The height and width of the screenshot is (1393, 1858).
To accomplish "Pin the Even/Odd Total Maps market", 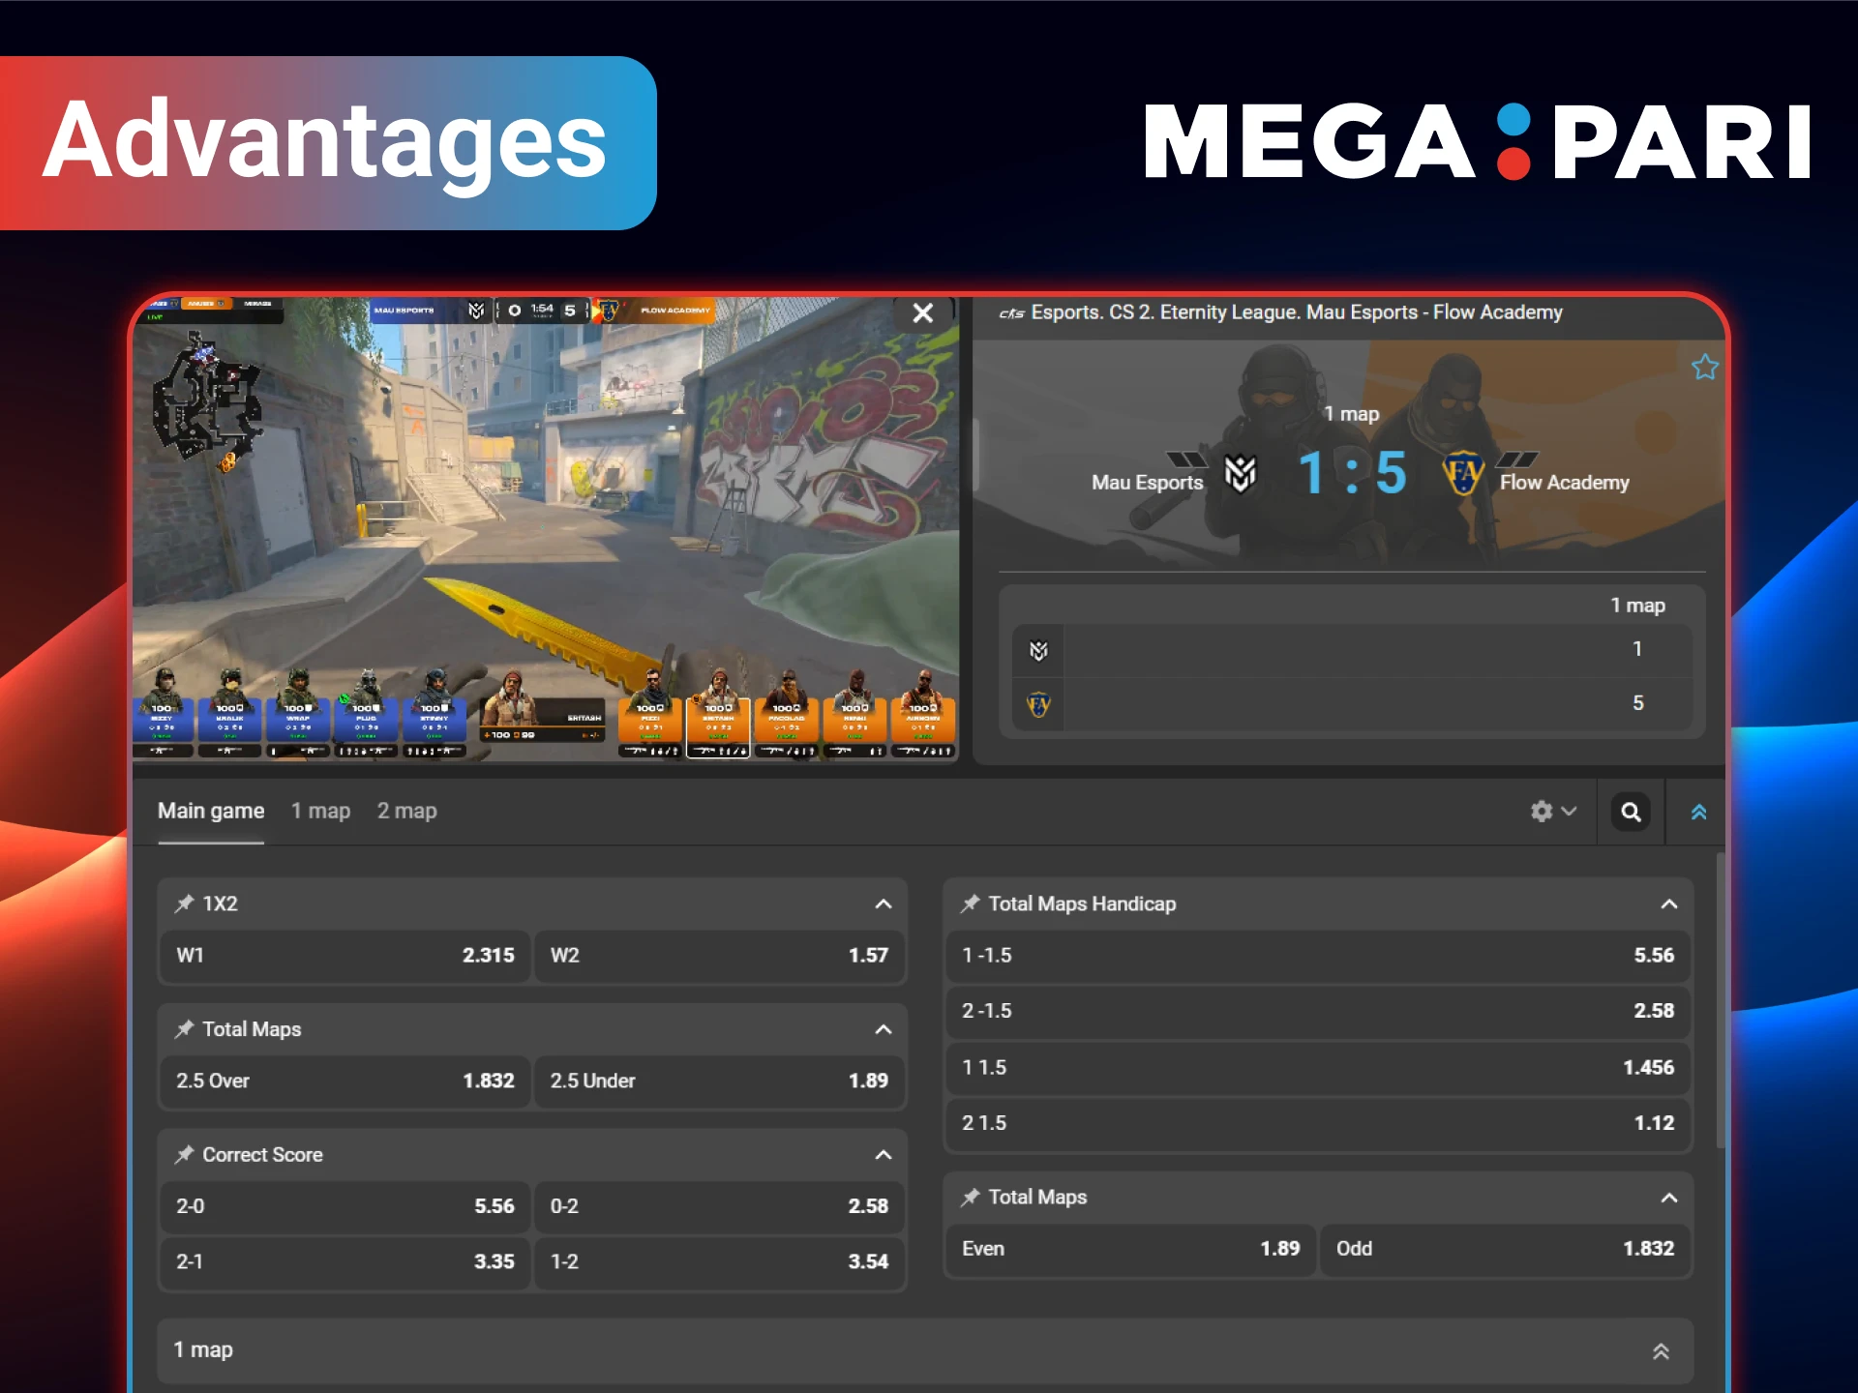I will 970,1197.
